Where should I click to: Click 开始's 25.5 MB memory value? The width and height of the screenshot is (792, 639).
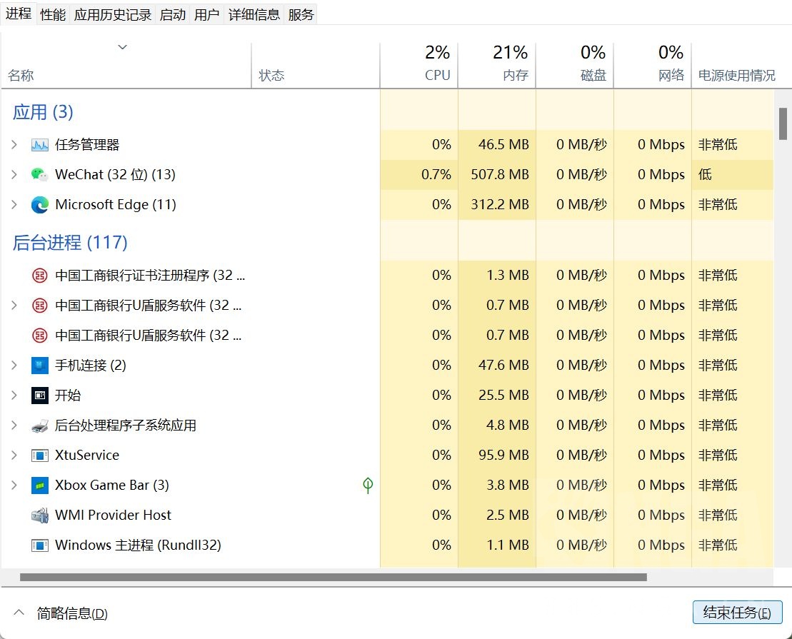[x=503, y=395]
